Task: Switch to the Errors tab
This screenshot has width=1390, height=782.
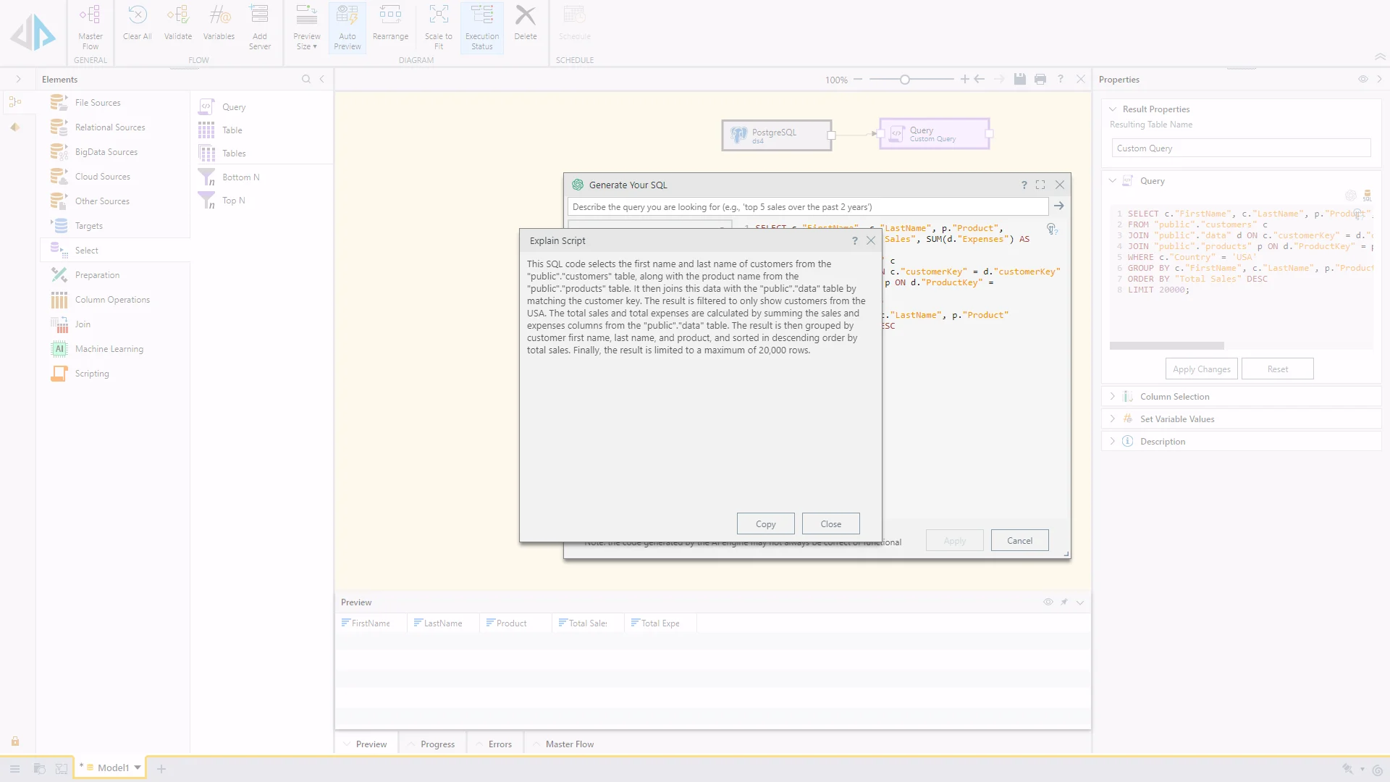Action: coord(500,744)
